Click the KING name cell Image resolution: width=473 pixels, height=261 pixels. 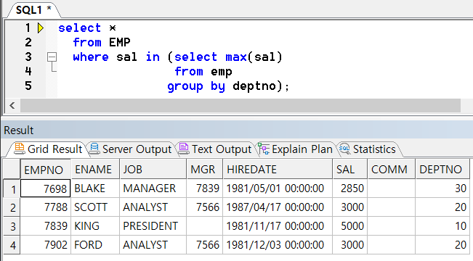pos(95,226)
